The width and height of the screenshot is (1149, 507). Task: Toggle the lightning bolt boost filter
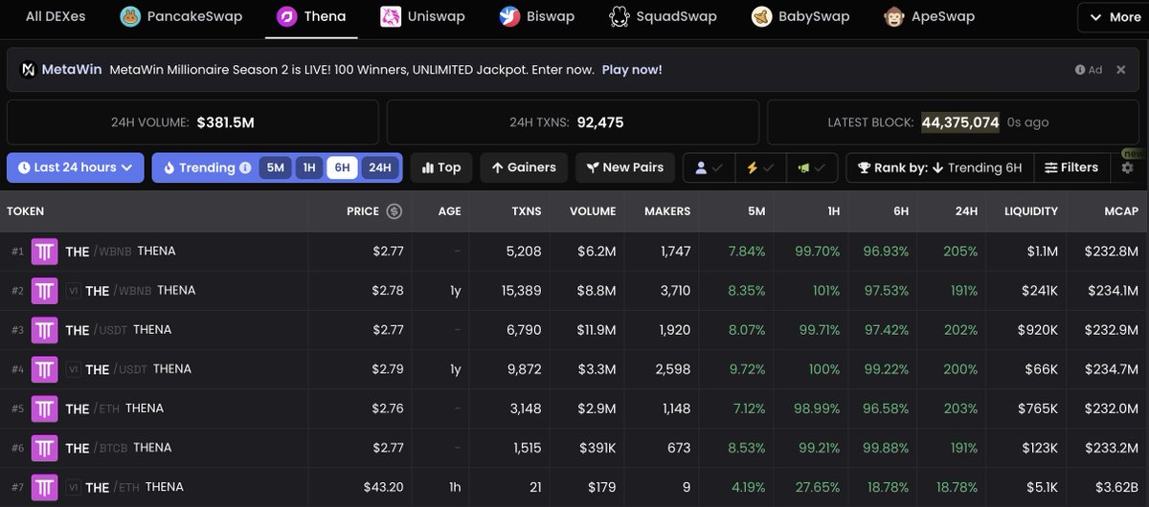760,167
